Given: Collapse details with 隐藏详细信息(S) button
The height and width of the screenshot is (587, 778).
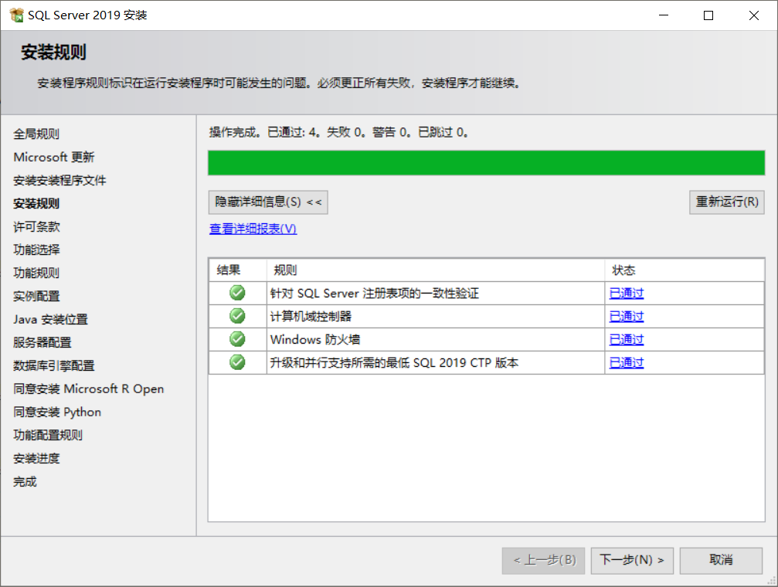Looking at the screenshot, I should tap(268, 202).
